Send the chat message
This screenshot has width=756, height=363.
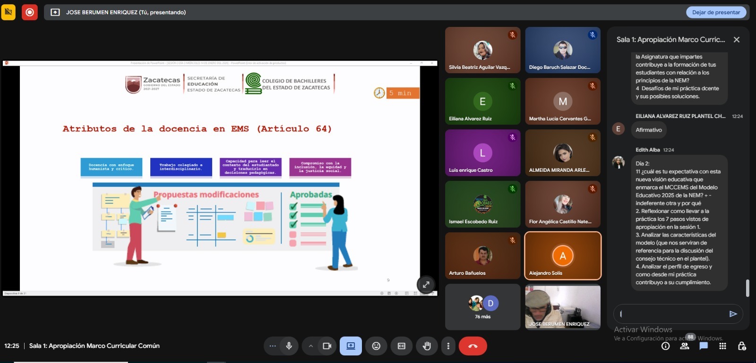point(733,314)
